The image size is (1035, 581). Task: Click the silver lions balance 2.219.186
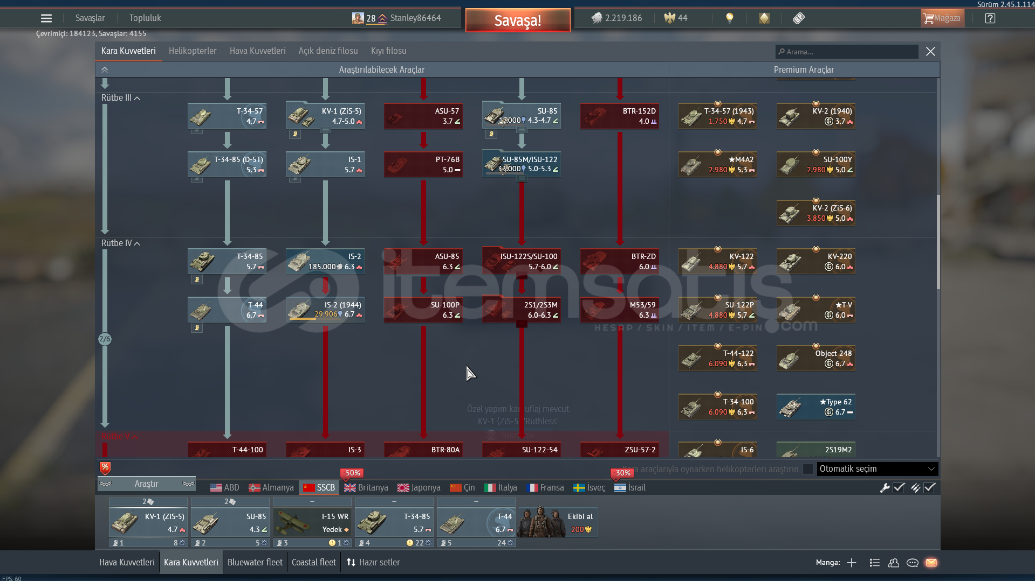pyautogui.click(x=616, y=18)
